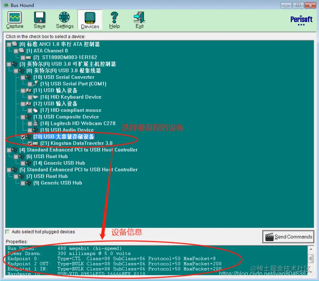The width and height of the screenshot is (319, 281).
Task: Click the webcam icon of Logitech HD Webcam
Action: pyautogui.click(x=36, y=123)
